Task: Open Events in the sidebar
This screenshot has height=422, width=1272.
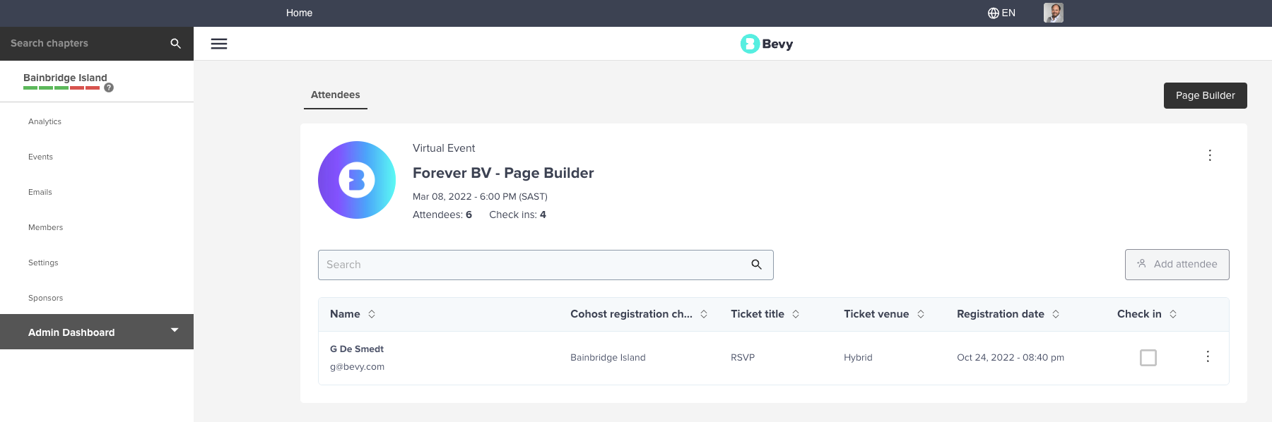Action: pos(40,157)
